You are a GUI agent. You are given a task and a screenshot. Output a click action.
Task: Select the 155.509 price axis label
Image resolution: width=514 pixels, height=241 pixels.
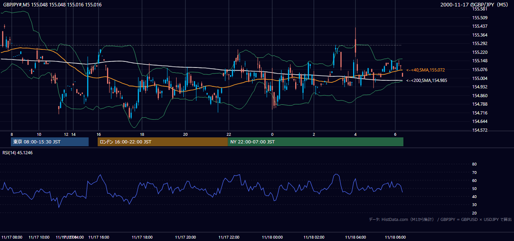480,18
